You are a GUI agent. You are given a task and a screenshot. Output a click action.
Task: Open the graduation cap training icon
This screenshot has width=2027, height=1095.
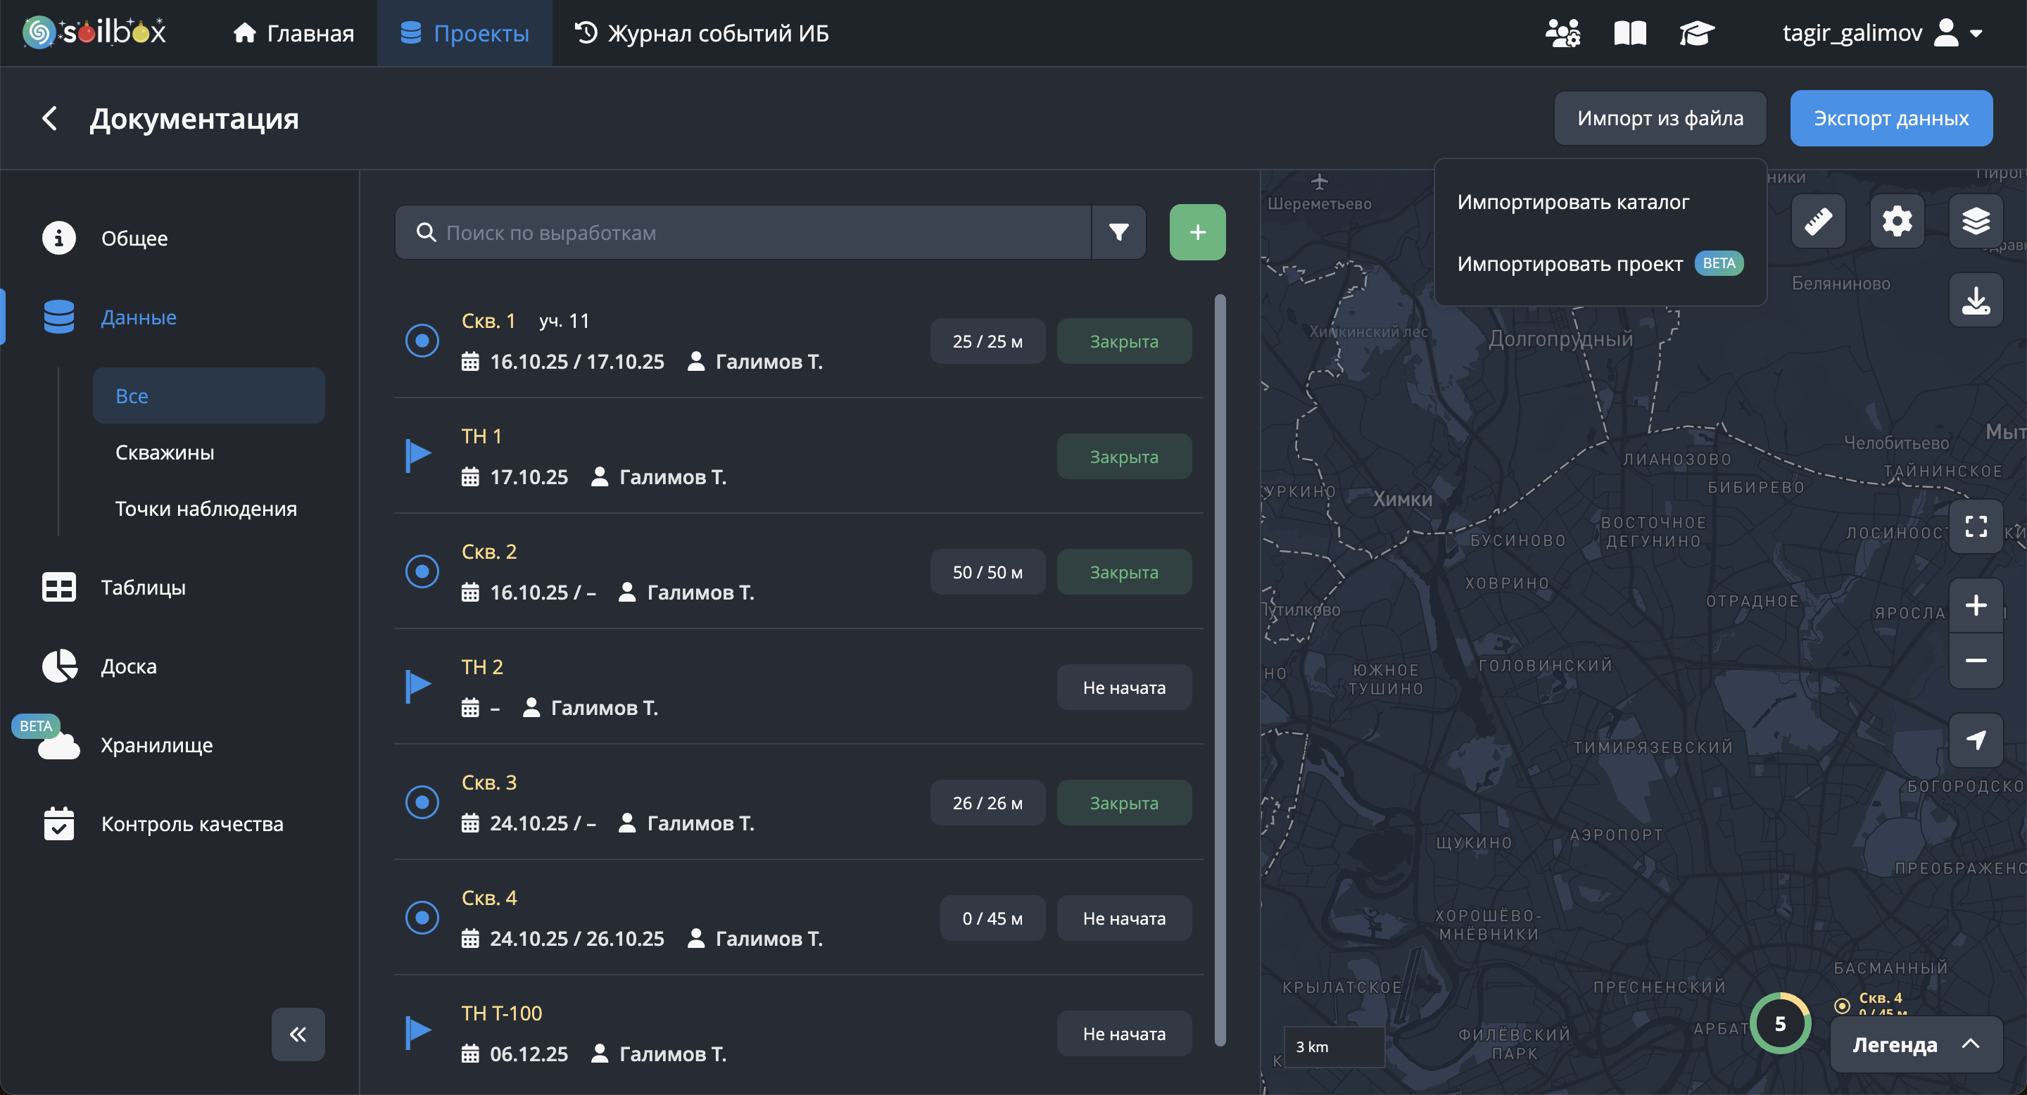[1696, 33]
